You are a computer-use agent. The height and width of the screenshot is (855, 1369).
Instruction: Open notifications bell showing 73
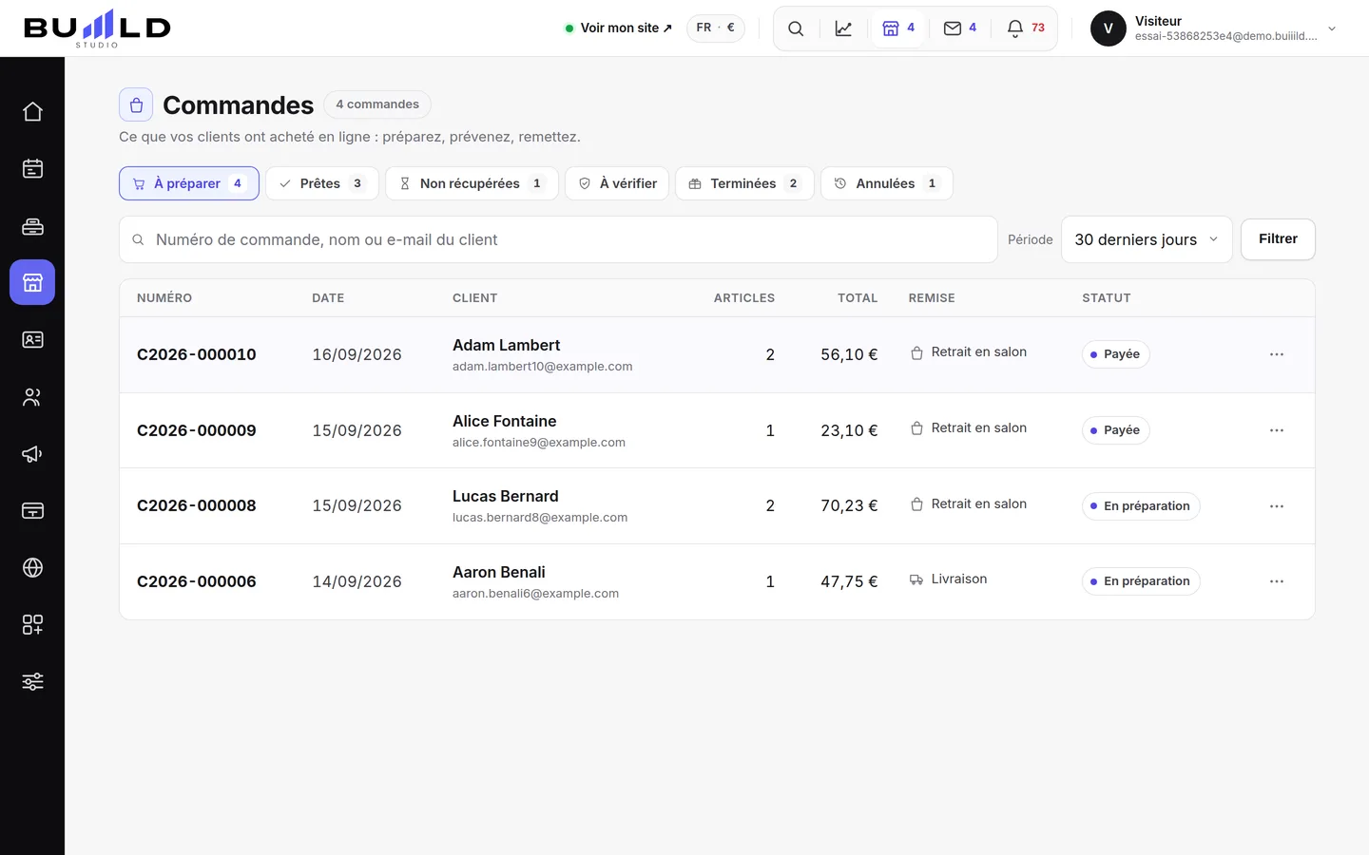coord(1026,28)
